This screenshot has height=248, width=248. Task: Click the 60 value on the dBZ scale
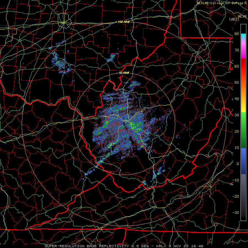click(x=237, y=66)
